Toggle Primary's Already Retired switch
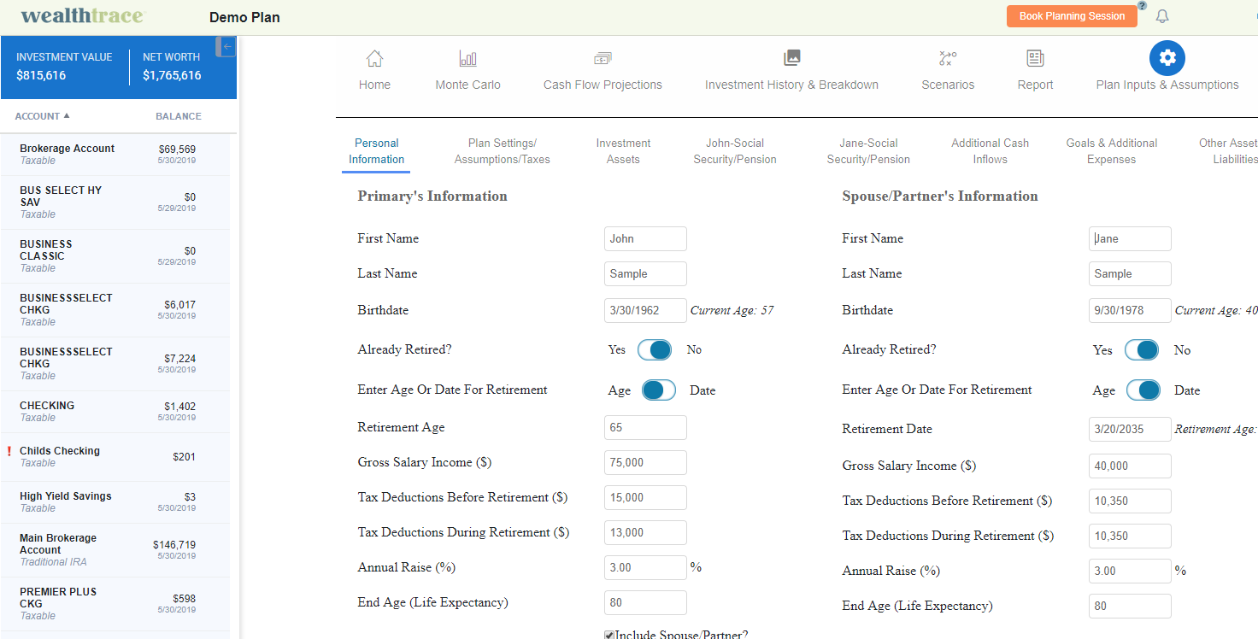This screenshot has width=1258, height=639. [x=655, y=349]
